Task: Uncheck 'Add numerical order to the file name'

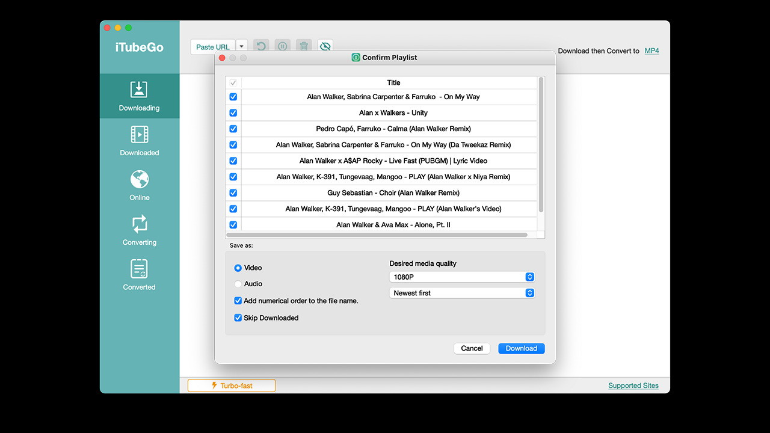Action: [238, 301]
